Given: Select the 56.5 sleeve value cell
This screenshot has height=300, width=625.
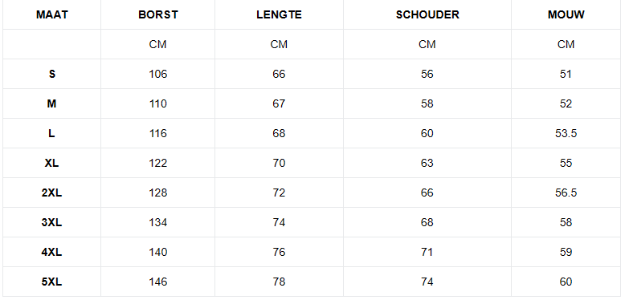Looking at the screenshot, I should [566, 193].
